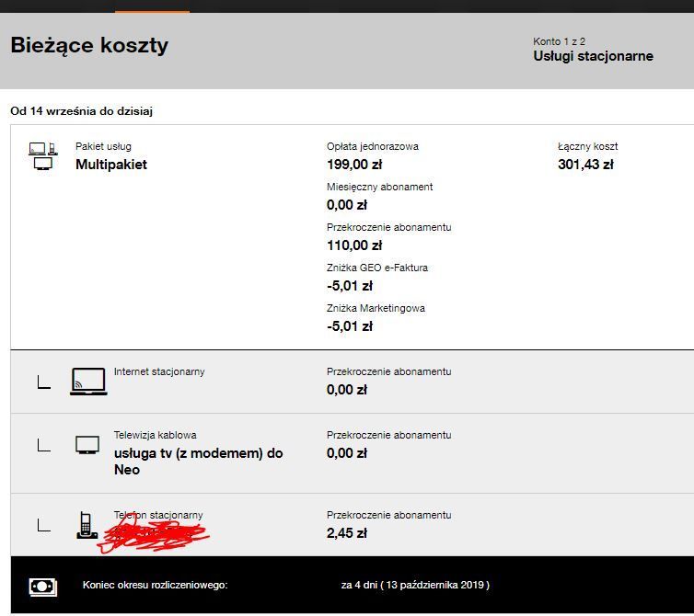
Task: Click the billing end date "13 października 2019"
Action: pyautogui.click(x=432, y=585)
